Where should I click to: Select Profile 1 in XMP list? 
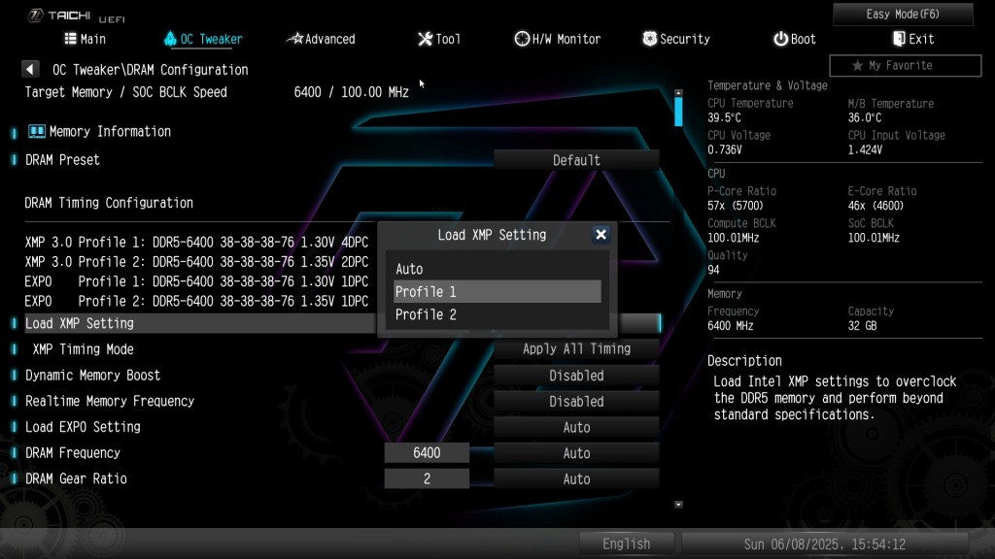tap(497, 292)
